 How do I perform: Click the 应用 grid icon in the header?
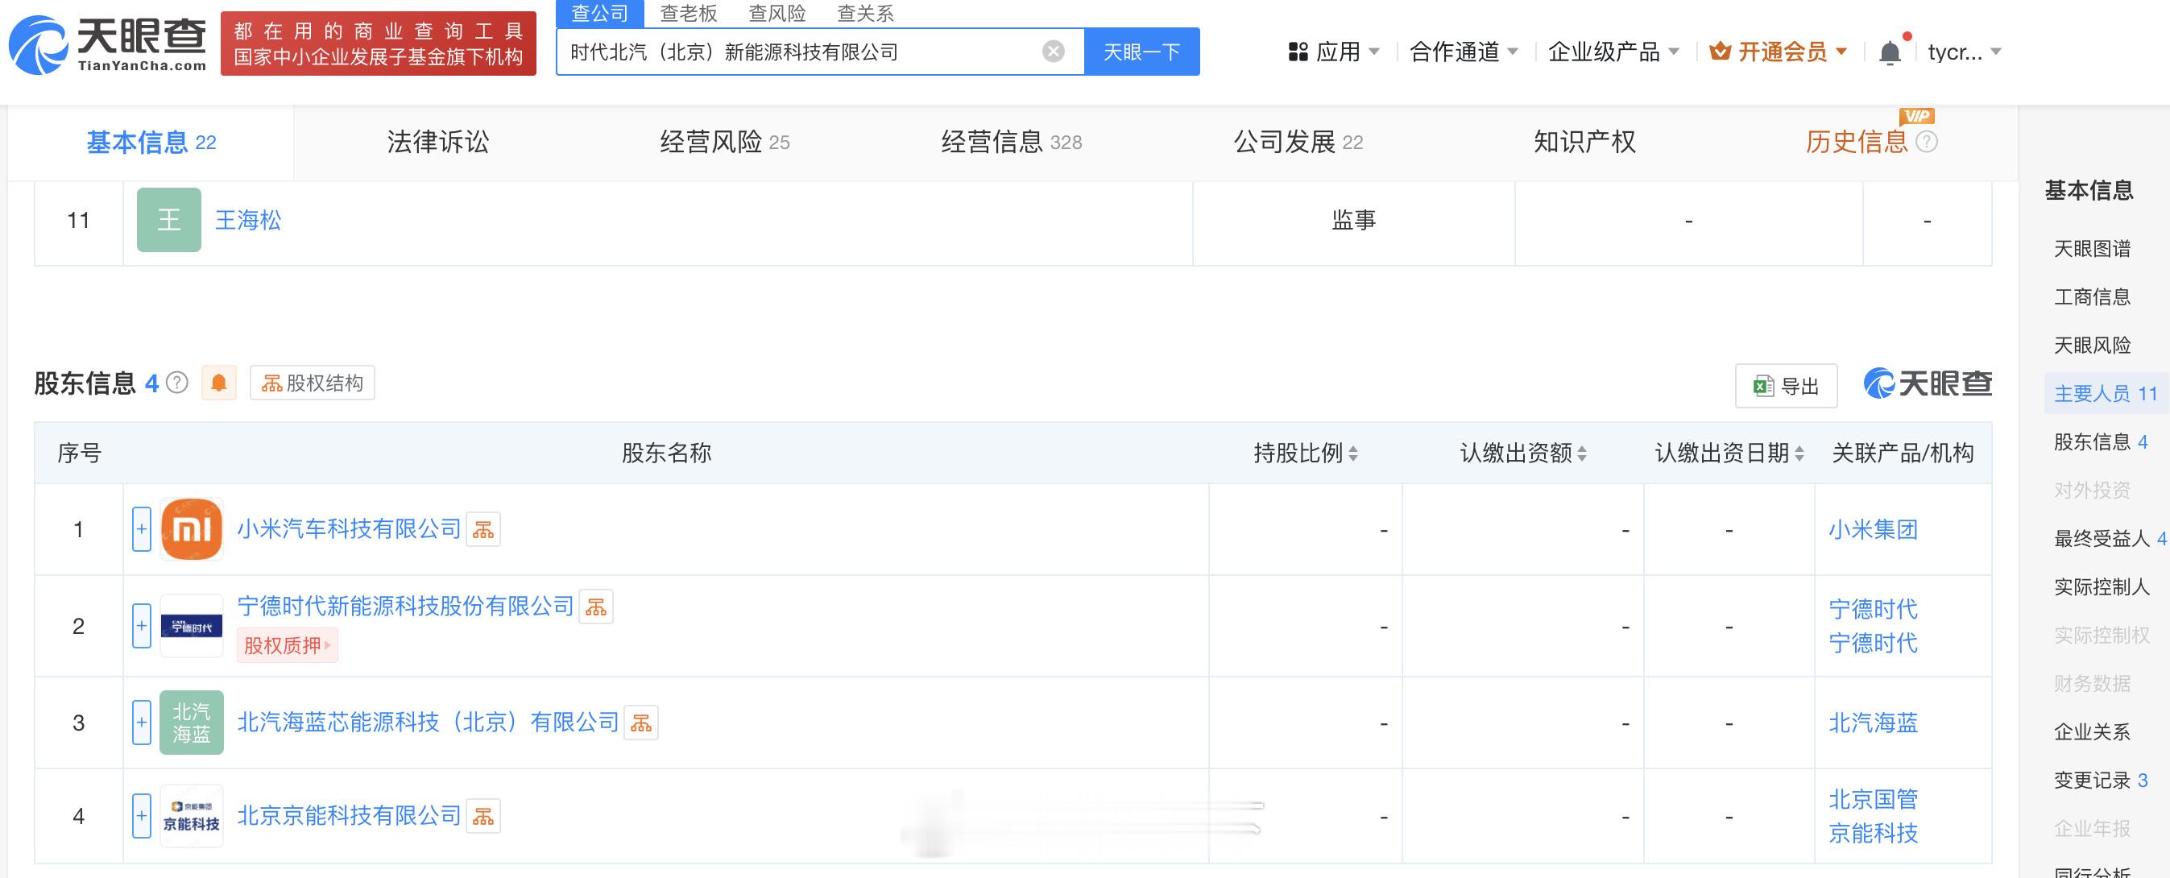tap(1298, 52)
